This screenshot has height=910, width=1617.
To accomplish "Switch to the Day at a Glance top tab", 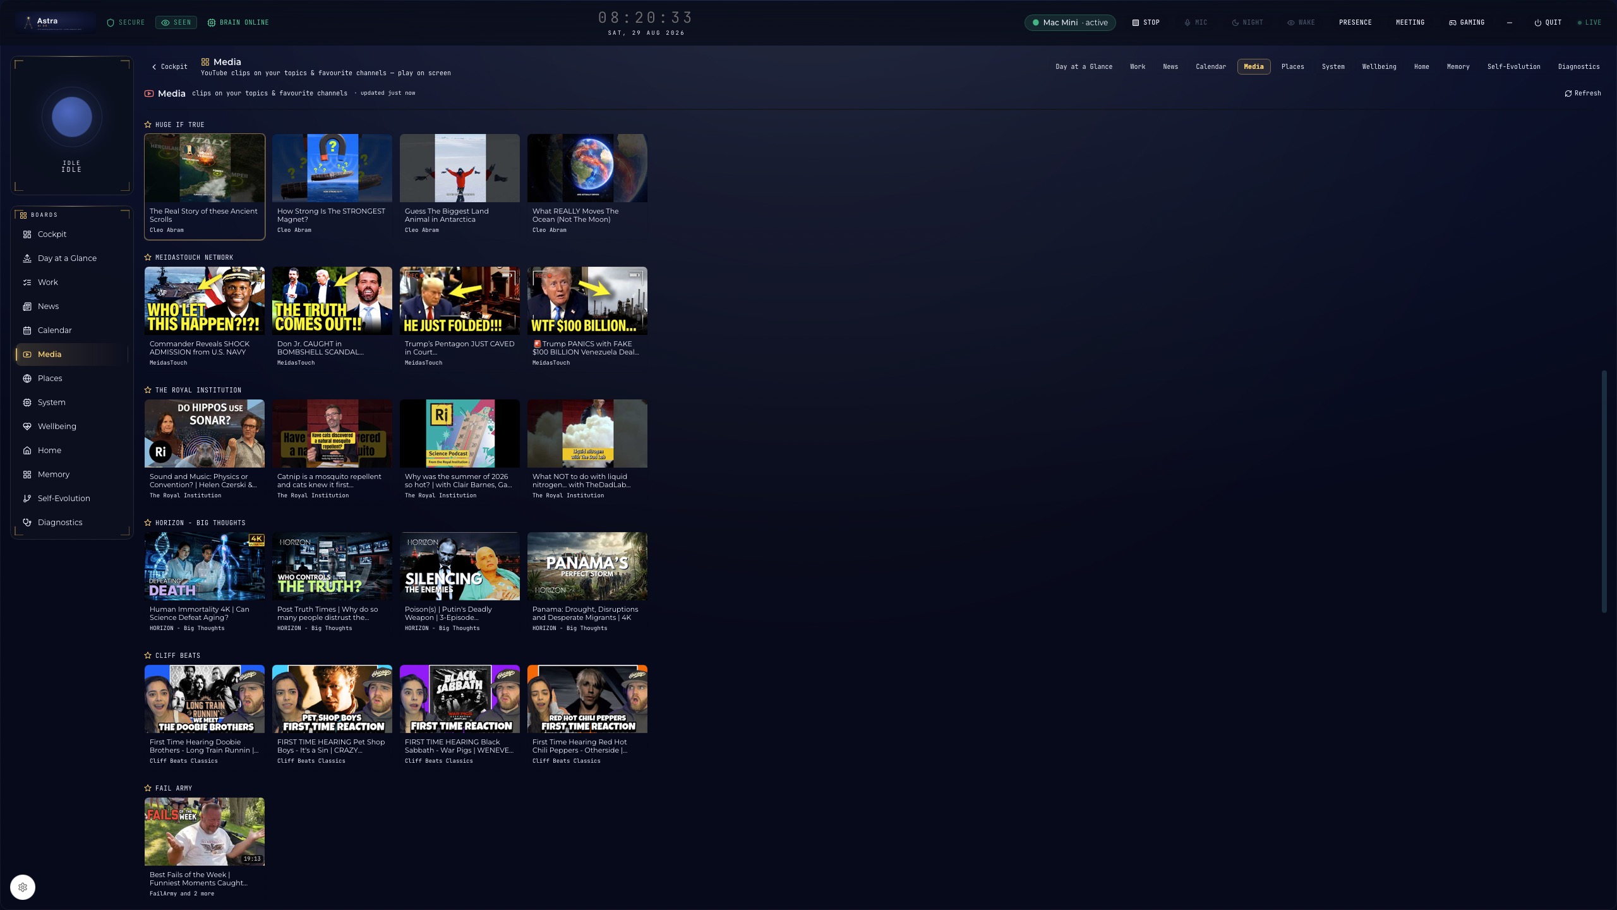I will 1084,67.
